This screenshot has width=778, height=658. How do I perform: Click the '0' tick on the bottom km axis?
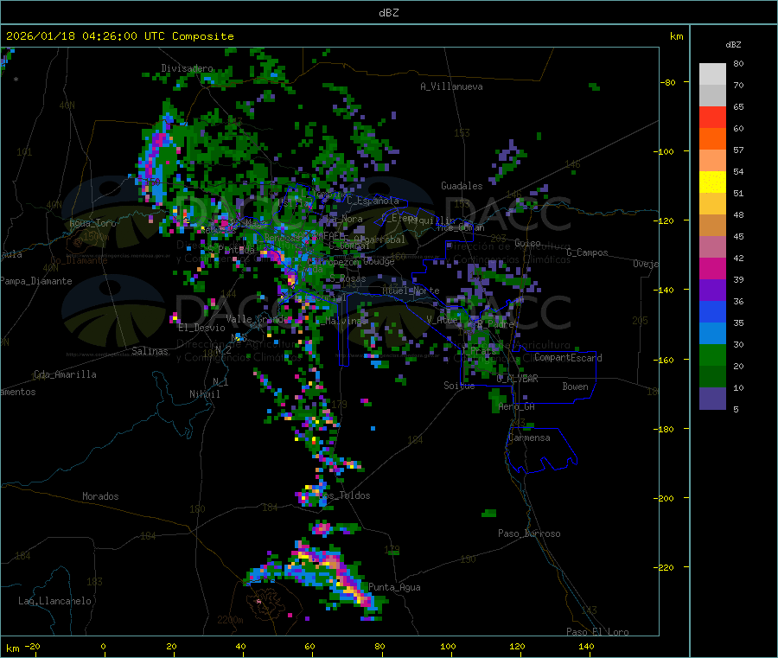pyautogui.click(x=103, y=647)
